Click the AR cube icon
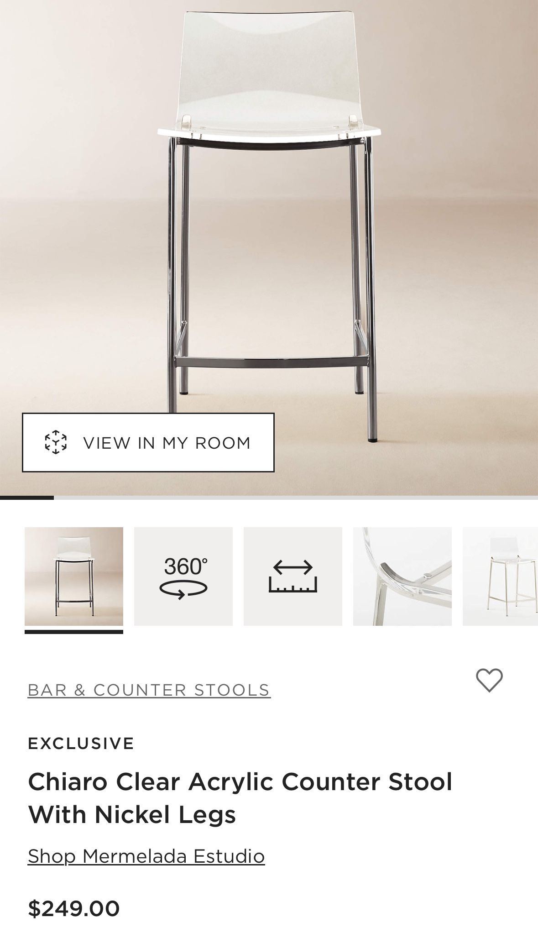The height and width of the screenshot is (933, 538). pos(56,442)
